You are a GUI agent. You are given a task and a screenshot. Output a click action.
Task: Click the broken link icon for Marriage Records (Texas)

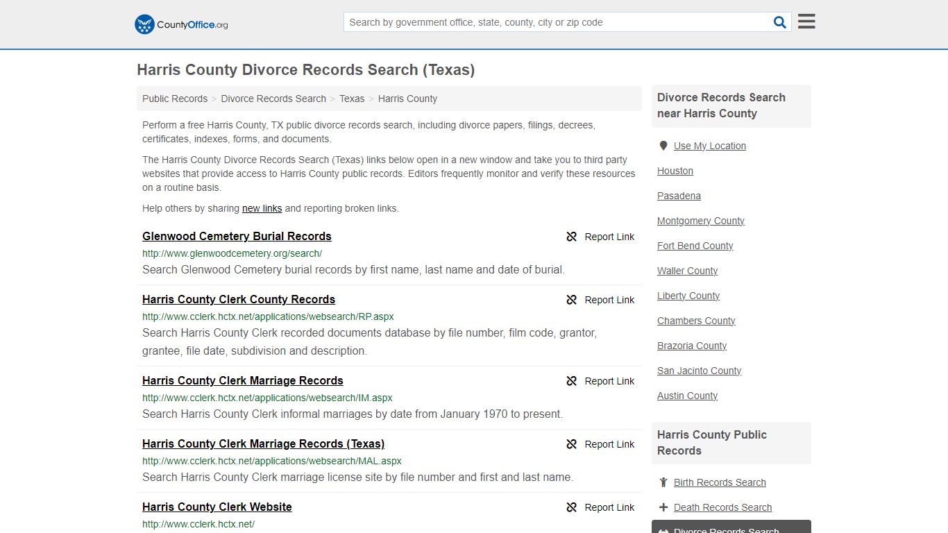tap(572, 444)
